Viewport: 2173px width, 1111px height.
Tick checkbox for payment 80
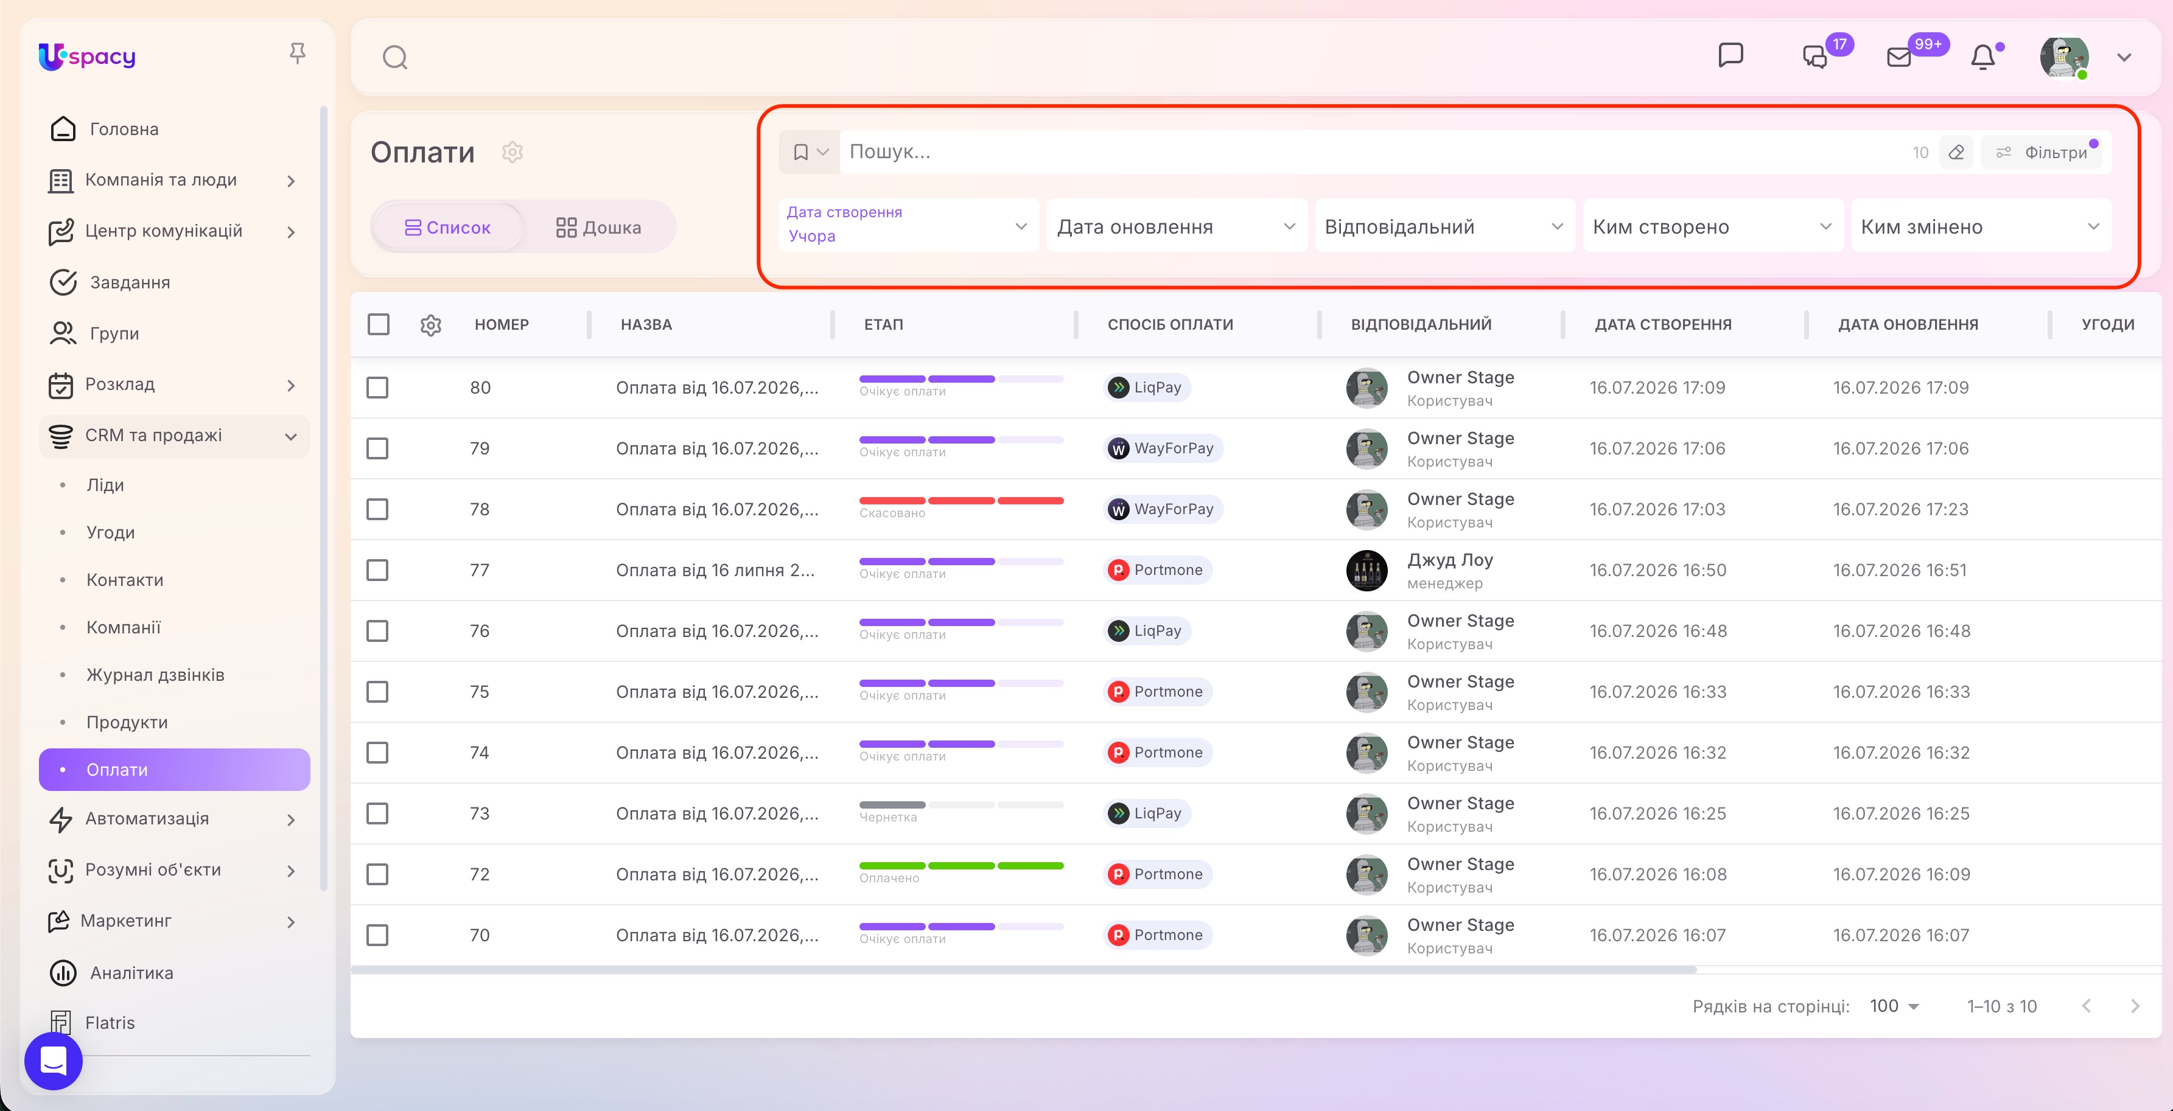pyautogui.click(x=377, y=387)
